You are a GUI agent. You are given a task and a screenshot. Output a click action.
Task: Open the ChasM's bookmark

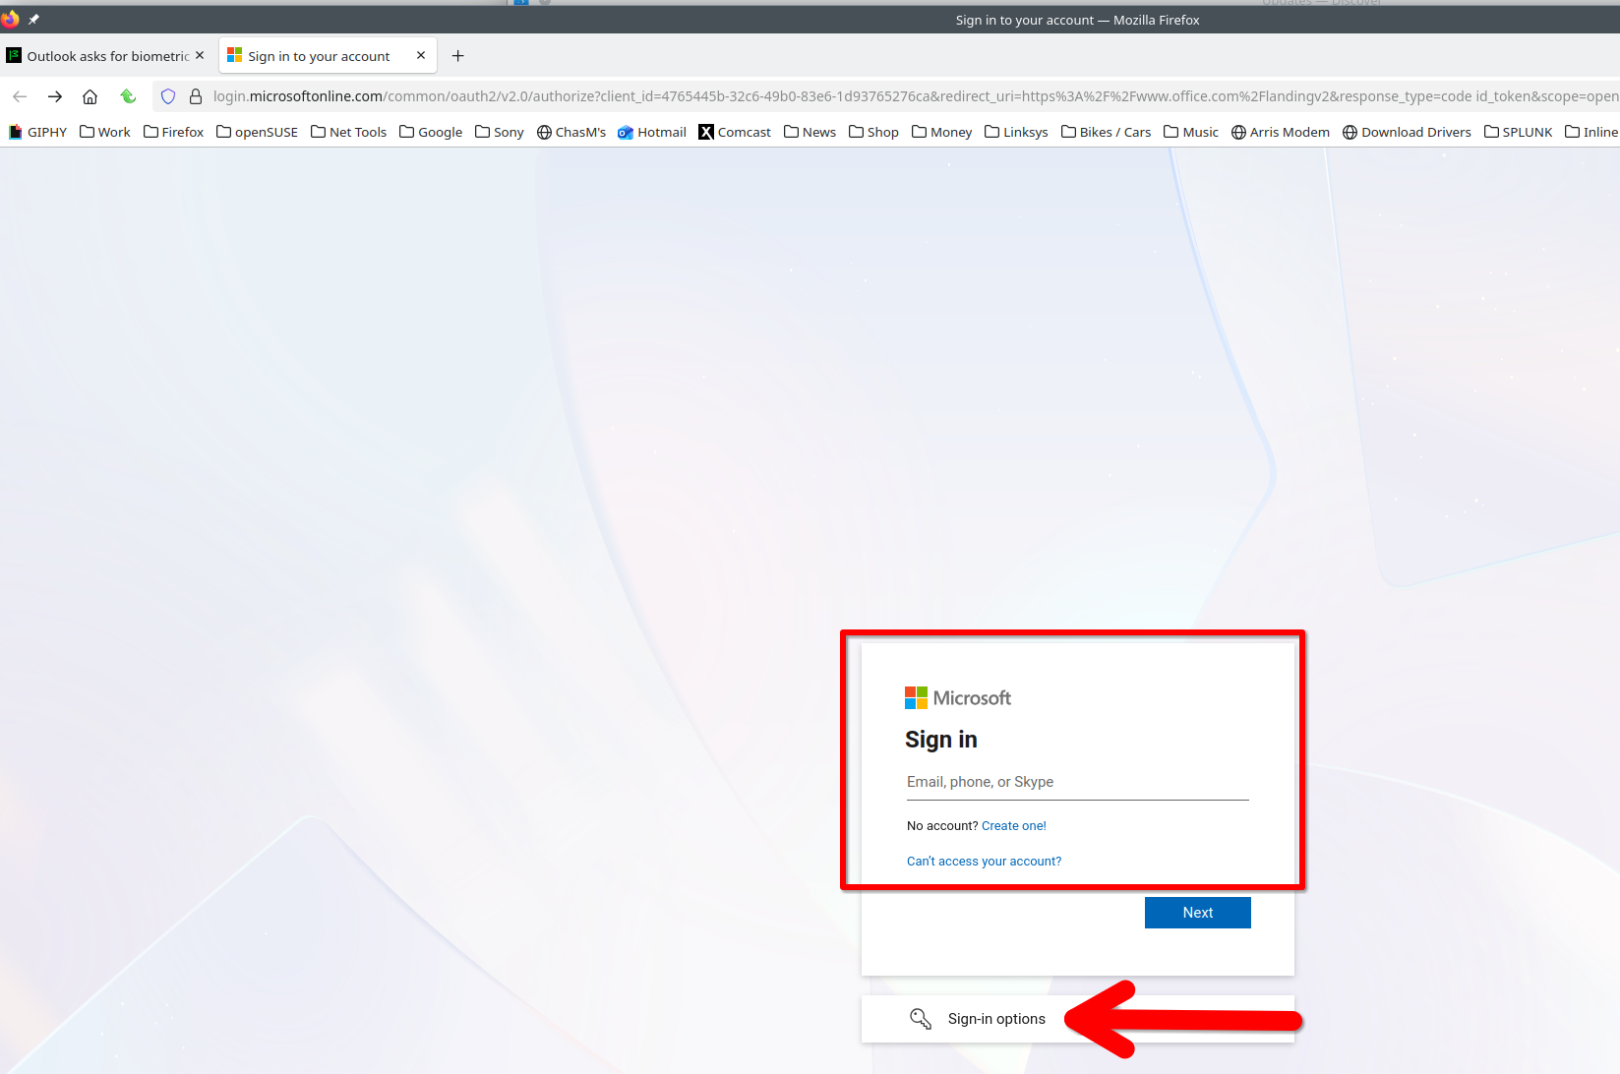coord(571,132)
